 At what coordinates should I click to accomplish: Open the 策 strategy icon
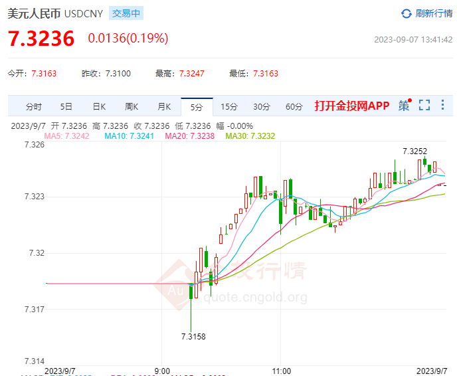tap(404, 106)
